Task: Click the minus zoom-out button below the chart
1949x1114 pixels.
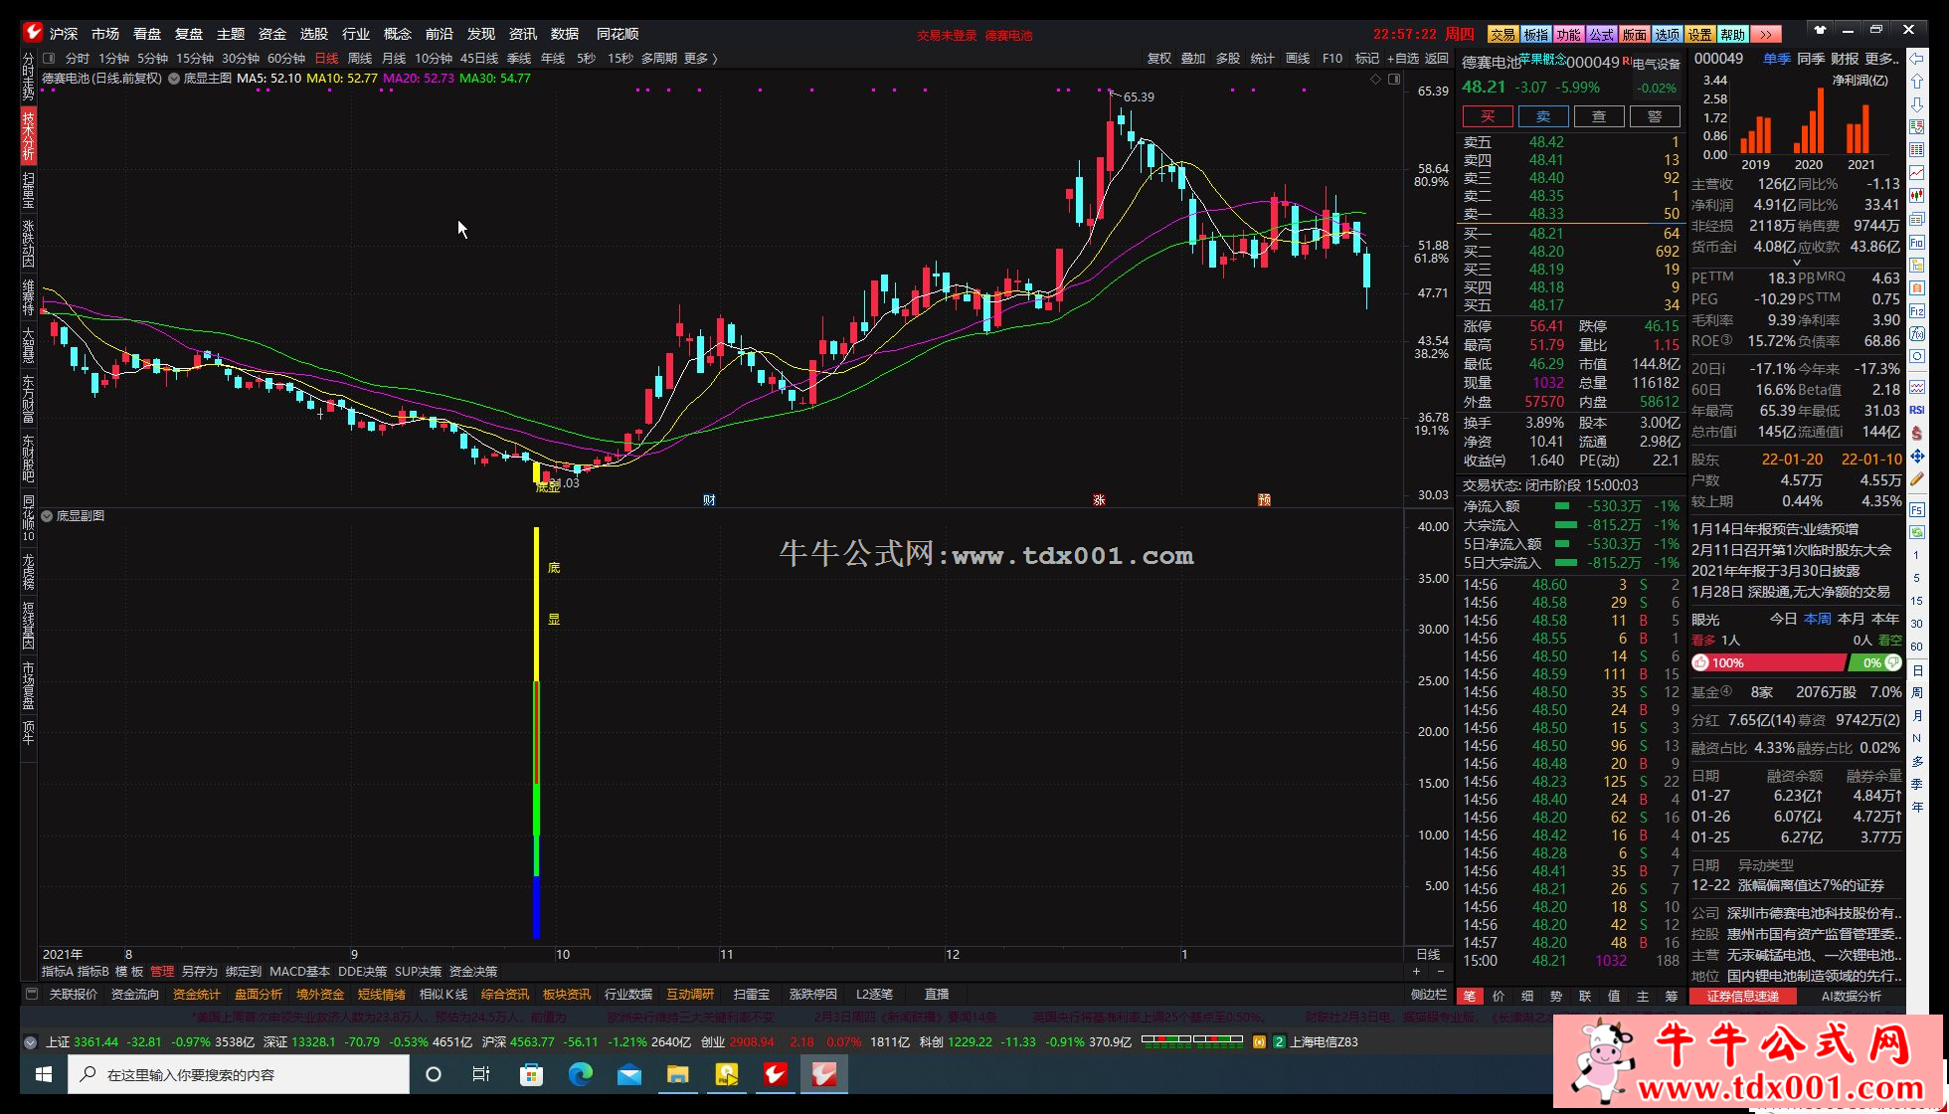Action: point(1440,972)
